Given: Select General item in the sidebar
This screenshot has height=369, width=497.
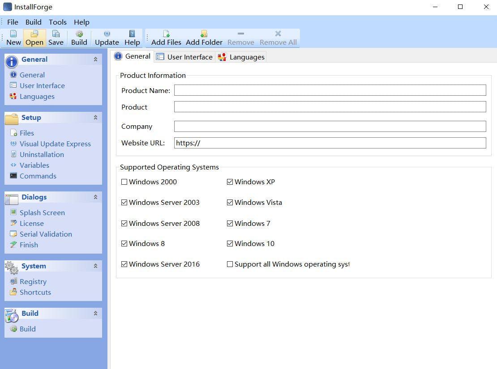Looking at the screenshot, I should (32, 75).
